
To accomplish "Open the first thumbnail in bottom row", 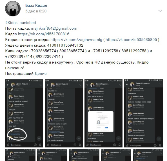I will 20,155.
